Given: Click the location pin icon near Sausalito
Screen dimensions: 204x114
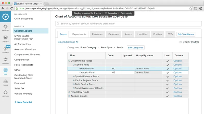Looking at the screenshot, I should pos(106,13).
